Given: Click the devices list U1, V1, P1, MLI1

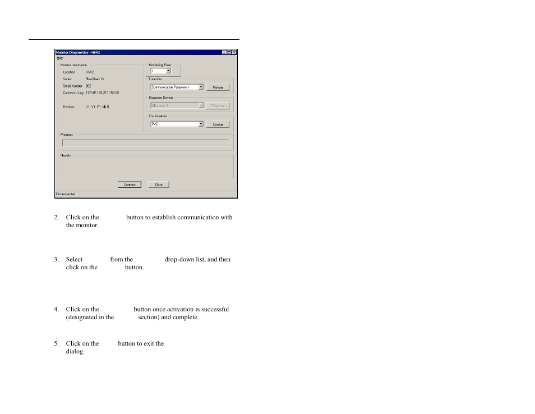Looking at the screenshot, I should tap(97, 107).
